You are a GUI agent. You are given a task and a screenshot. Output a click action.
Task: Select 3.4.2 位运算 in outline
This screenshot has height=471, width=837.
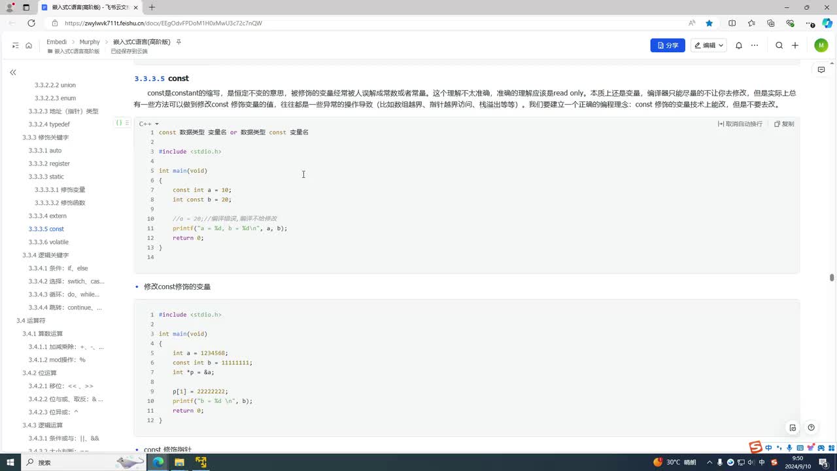pos(39,373)
